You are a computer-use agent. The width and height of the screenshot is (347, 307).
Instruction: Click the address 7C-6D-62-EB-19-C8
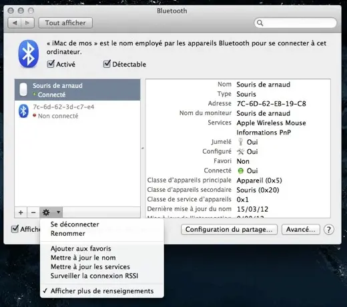click(271, 104)
